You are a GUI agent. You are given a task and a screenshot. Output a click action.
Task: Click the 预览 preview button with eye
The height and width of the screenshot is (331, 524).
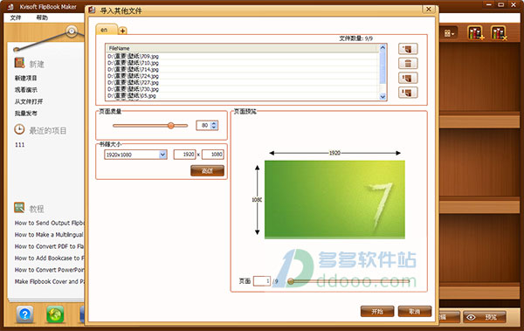click(x=485, y=317)
